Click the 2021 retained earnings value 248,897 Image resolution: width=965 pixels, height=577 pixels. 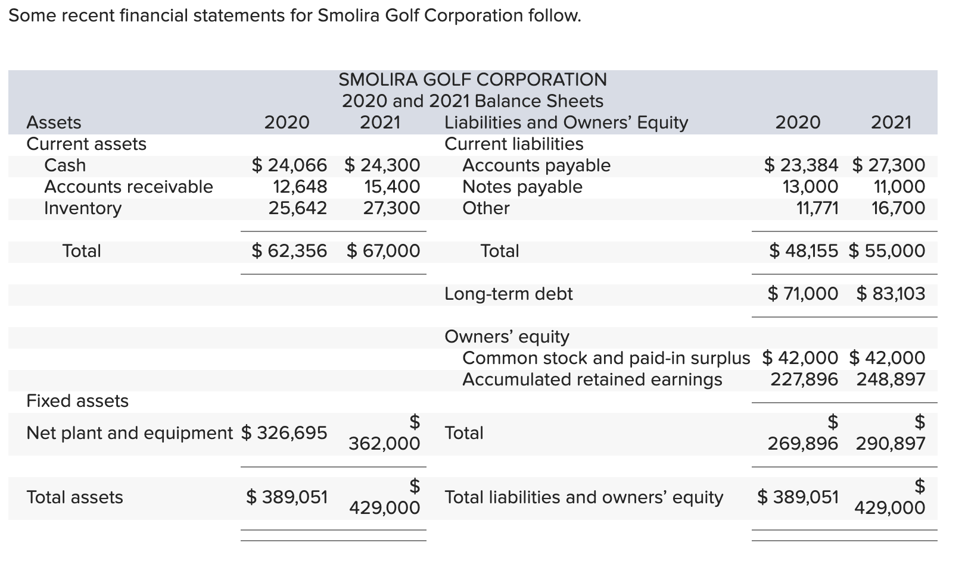coord(891,379)
